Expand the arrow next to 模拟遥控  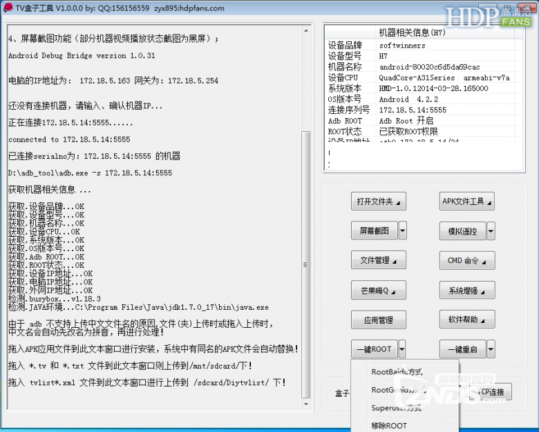pyautogui.click(x=491, y=231)
